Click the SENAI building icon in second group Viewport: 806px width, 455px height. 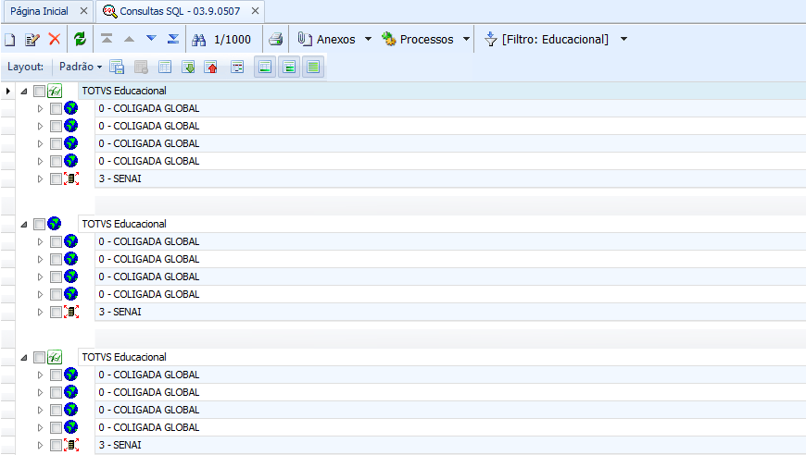71,312
